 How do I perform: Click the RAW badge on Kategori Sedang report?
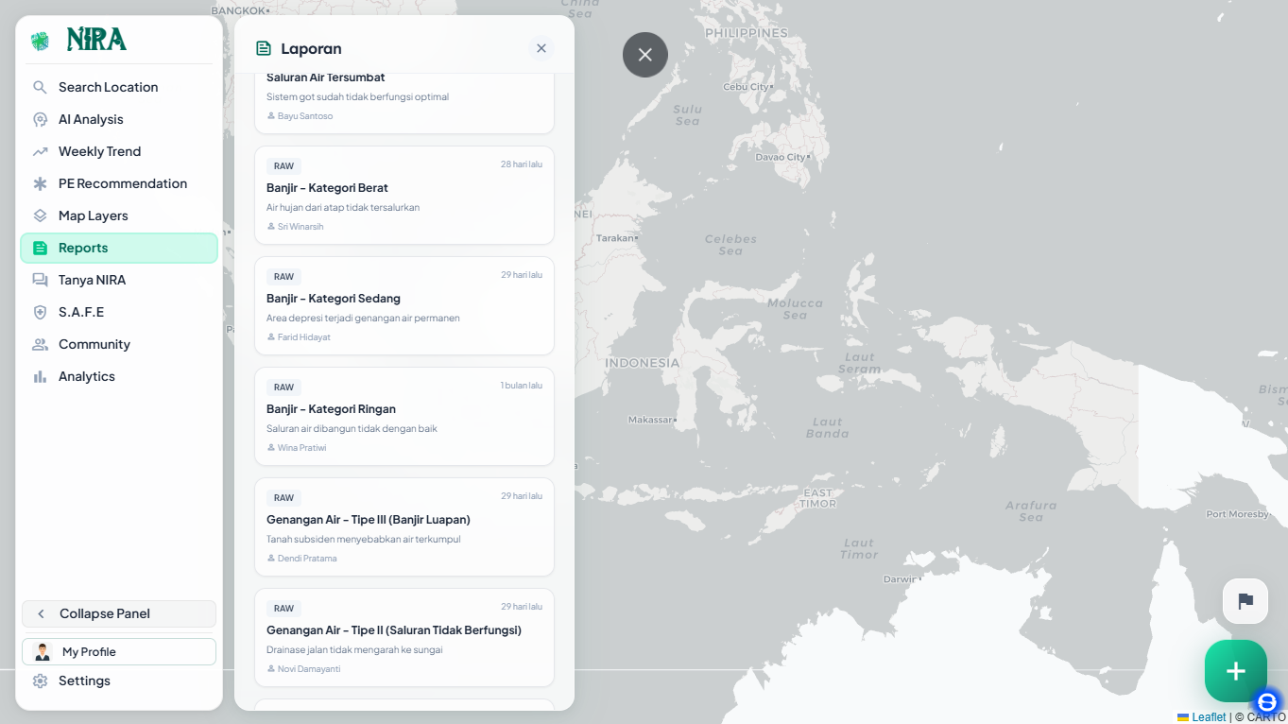(x=283, y=277)
